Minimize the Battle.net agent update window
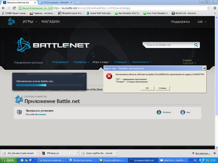Screen dimensions: 218x163 coord(80,76)
